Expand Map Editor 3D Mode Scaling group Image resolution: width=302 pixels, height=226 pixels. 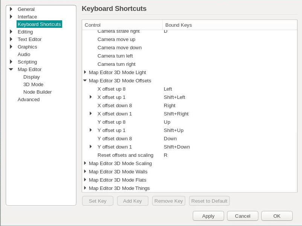85,163
